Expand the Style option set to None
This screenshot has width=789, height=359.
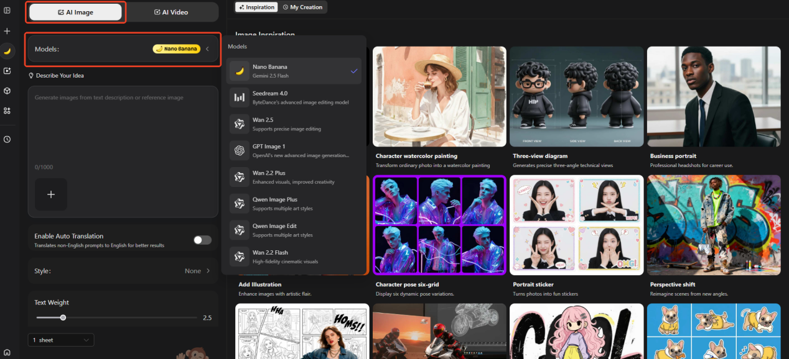click(198, 271)
